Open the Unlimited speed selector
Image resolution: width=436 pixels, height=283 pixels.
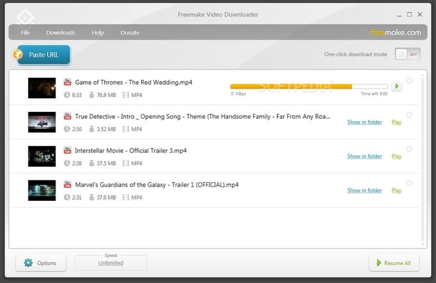coord(111,263)
